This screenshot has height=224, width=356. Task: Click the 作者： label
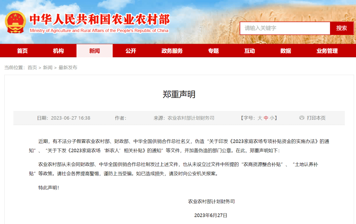[x=120, y=118]
